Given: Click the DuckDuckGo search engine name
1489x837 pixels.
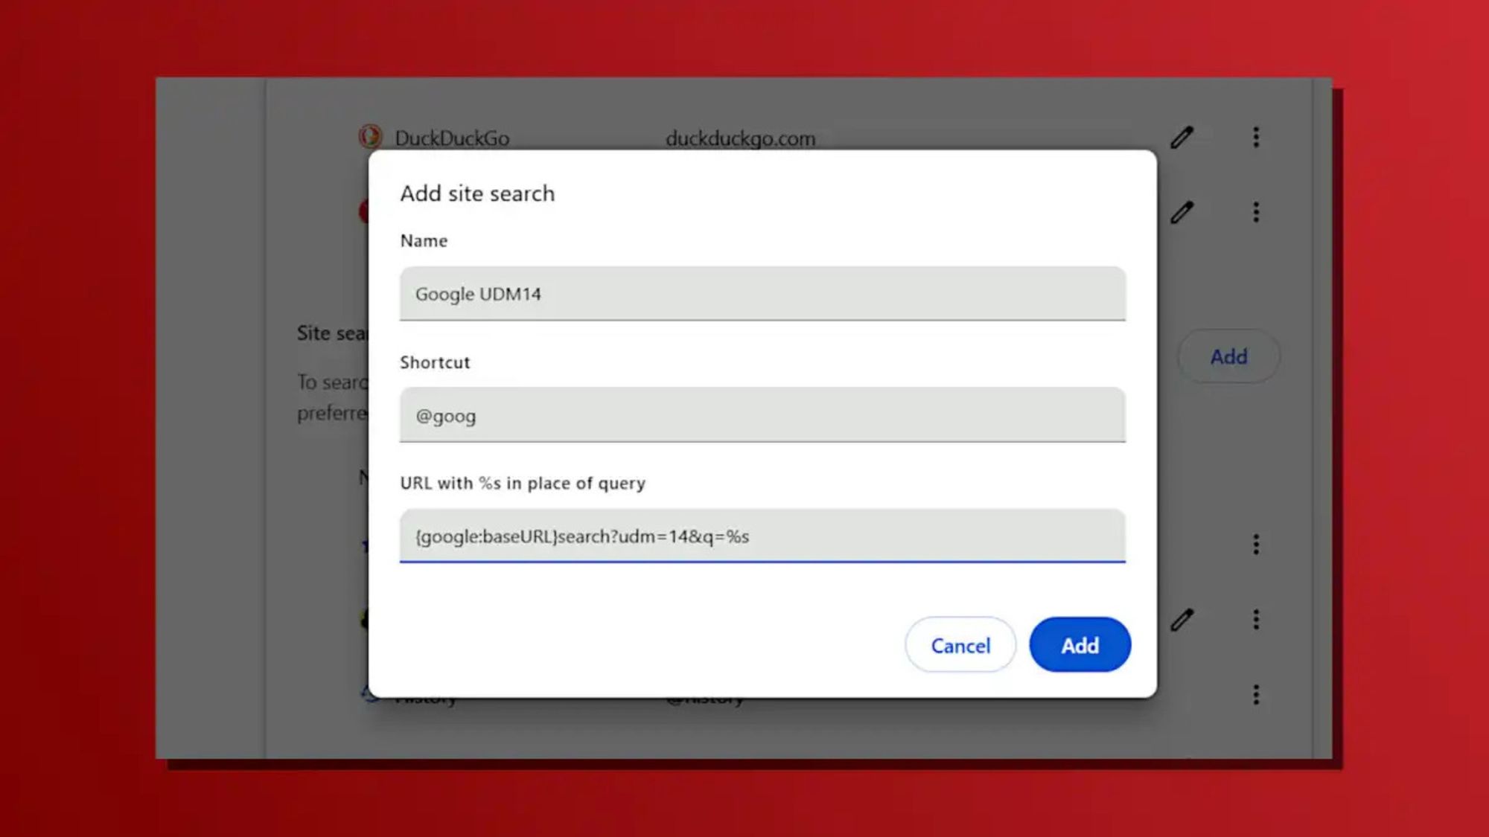Looking at the screenshot, I should (x=452, y=138).
